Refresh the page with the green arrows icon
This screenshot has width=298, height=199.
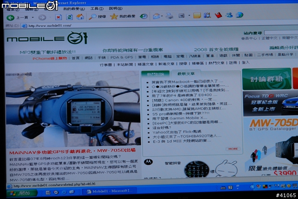tap(69, 17)
